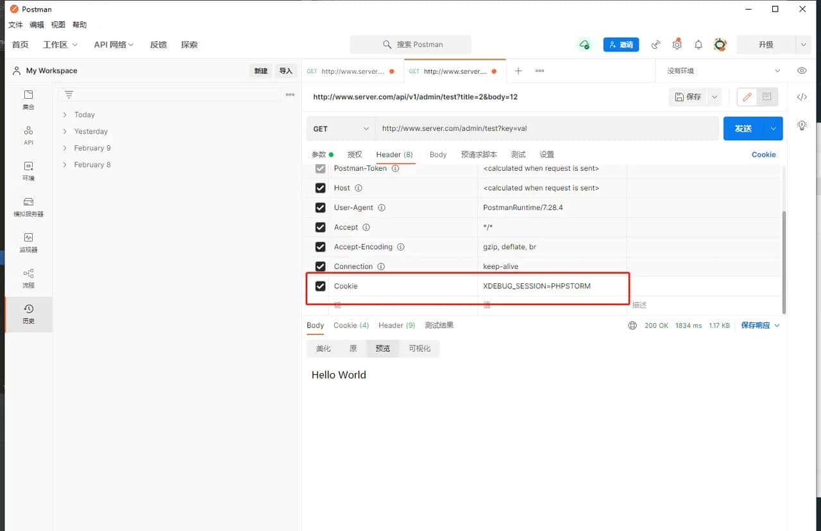Uncheck the Cookie header row
Viewport: 821px width, 531px height.
[320, 286]
